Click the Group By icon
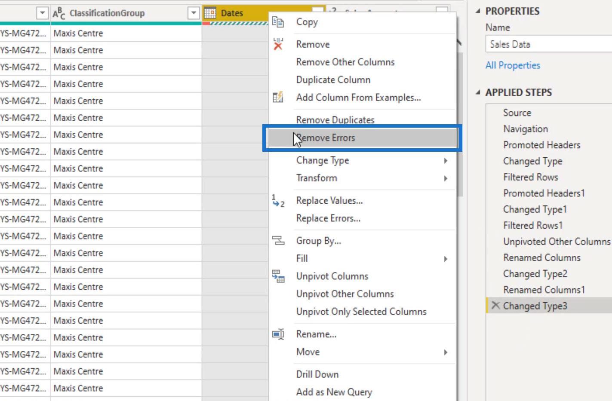The width and height of the screenshot is (612, 401). [x=278, y=241]
